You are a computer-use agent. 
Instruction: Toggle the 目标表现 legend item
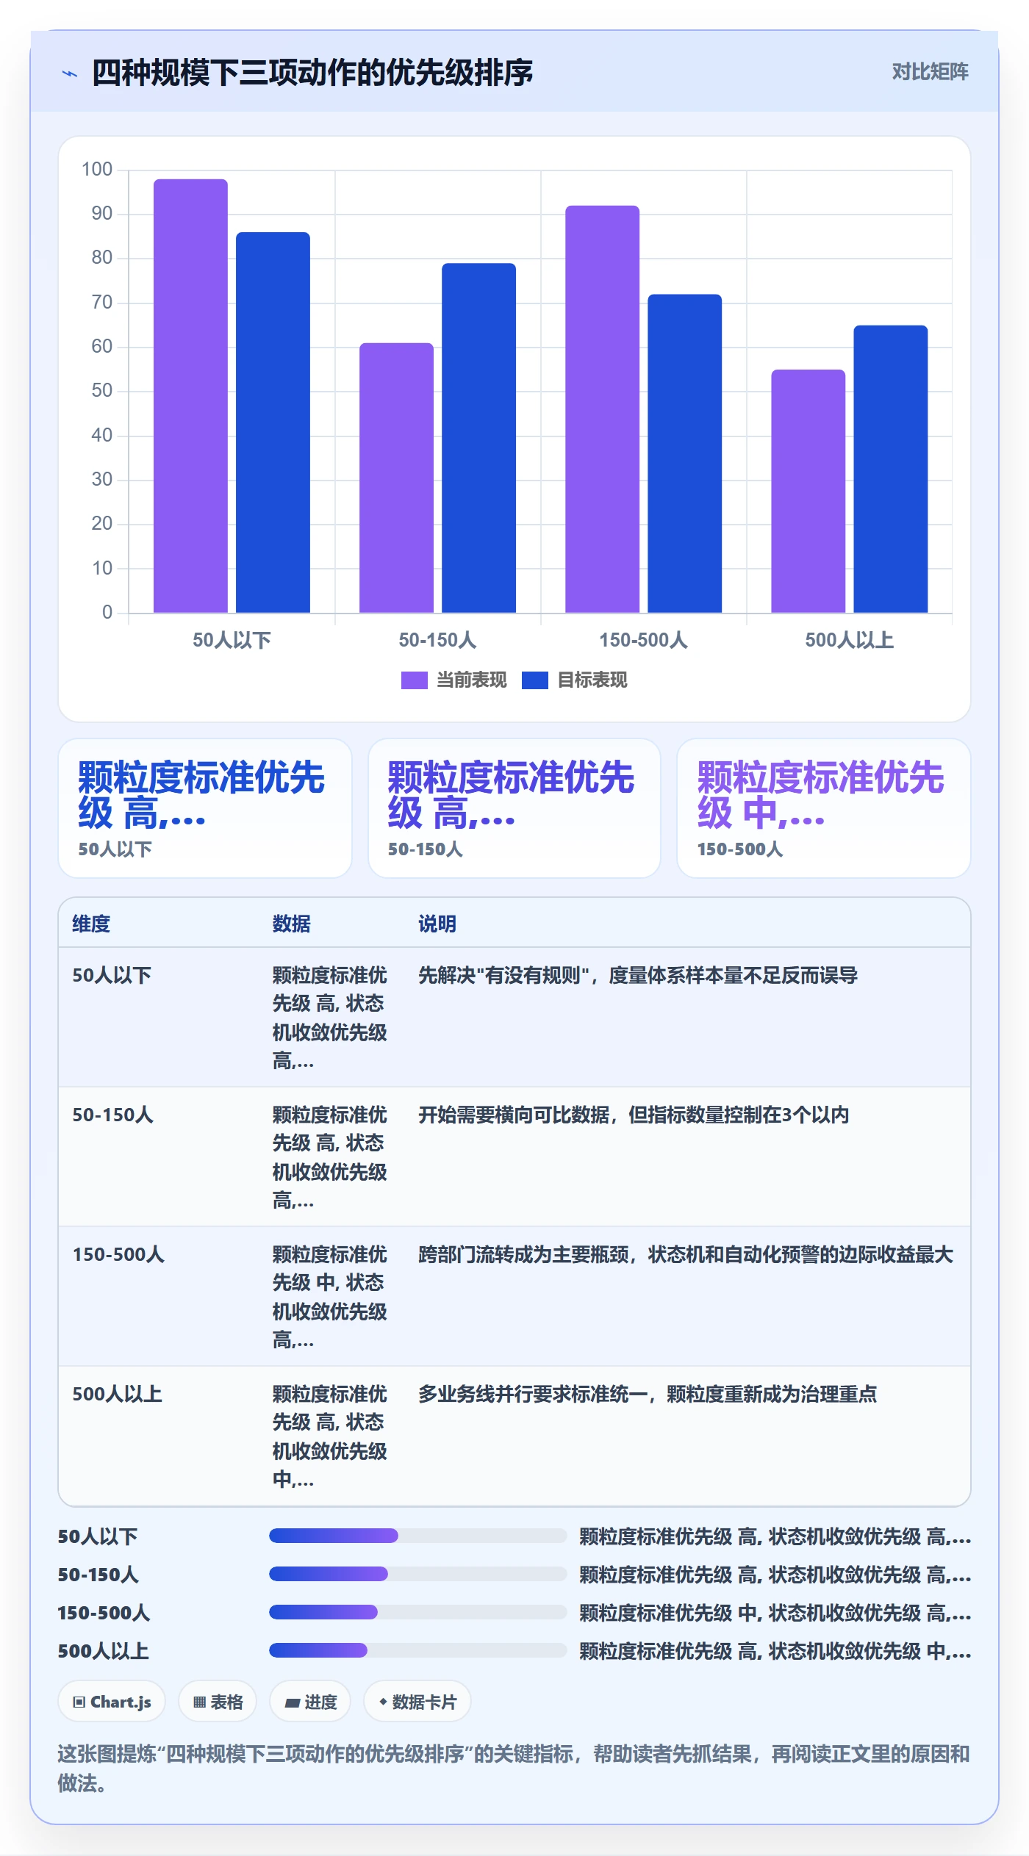point(575,680)
